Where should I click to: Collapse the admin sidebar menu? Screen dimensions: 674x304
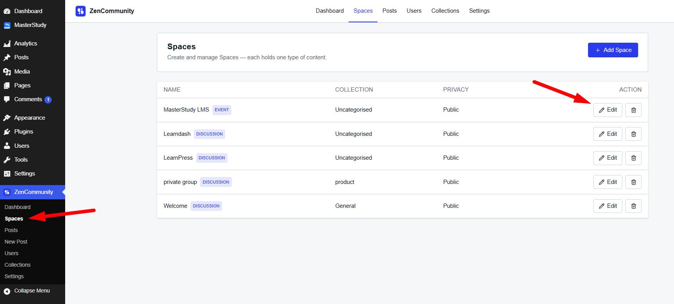(32, 291)
